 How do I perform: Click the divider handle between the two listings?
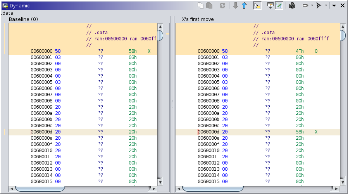pos(172,104)
